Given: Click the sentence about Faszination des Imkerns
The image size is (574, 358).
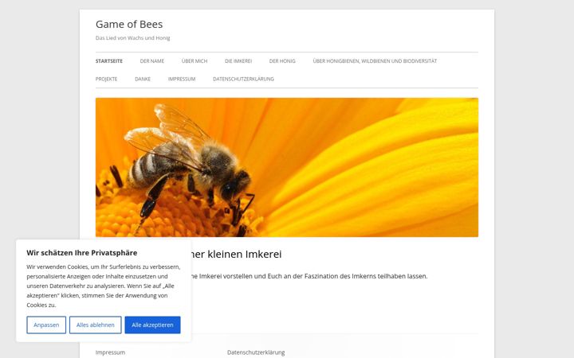Looking at the screenshot, I should pos(309,276).
